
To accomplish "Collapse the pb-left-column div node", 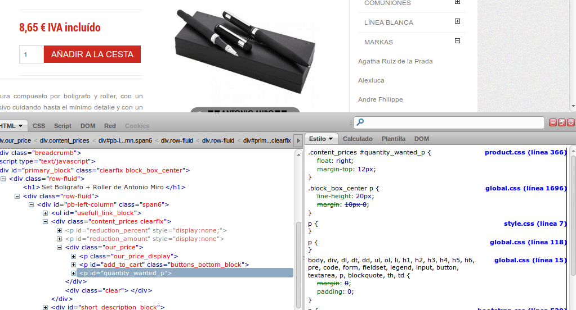I will point(31,205).
